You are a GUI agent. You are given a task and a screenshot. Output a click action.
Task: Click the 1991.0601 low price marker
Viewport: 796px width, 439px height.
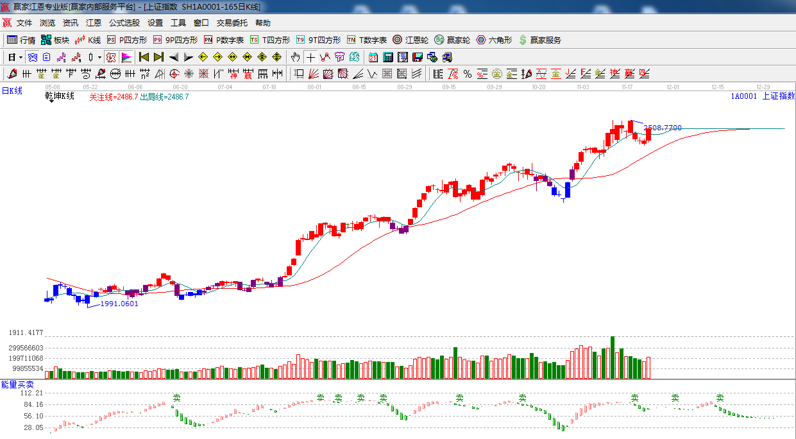point(119,304)
